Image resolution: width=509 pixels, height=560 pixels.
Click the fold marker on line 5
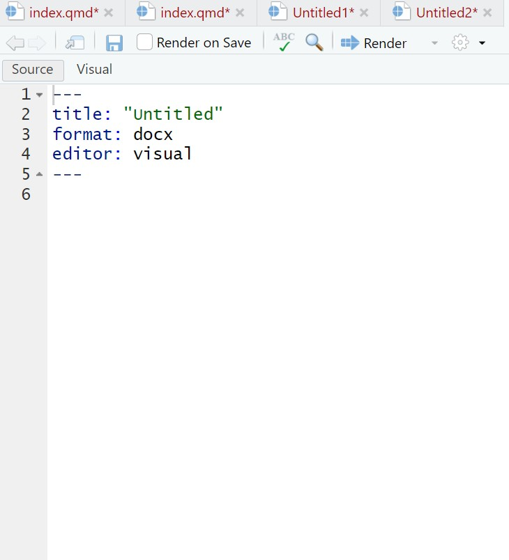click(40, 174)
